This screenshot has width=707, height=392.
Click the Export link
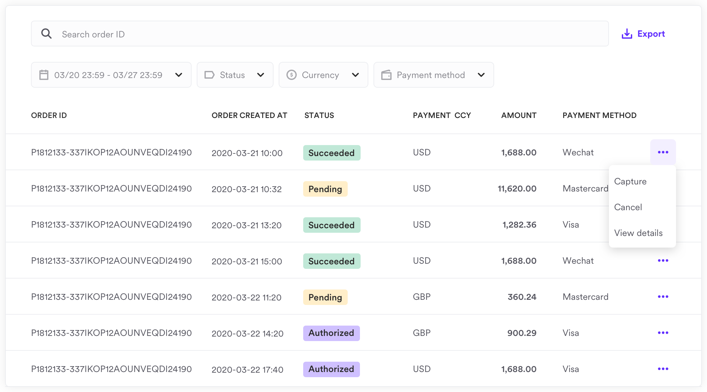(651, 34)
